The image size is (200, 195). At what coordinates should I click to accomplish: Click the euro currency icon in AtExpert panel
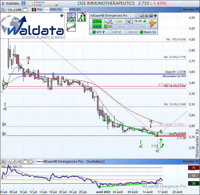[x=147, y=16]
